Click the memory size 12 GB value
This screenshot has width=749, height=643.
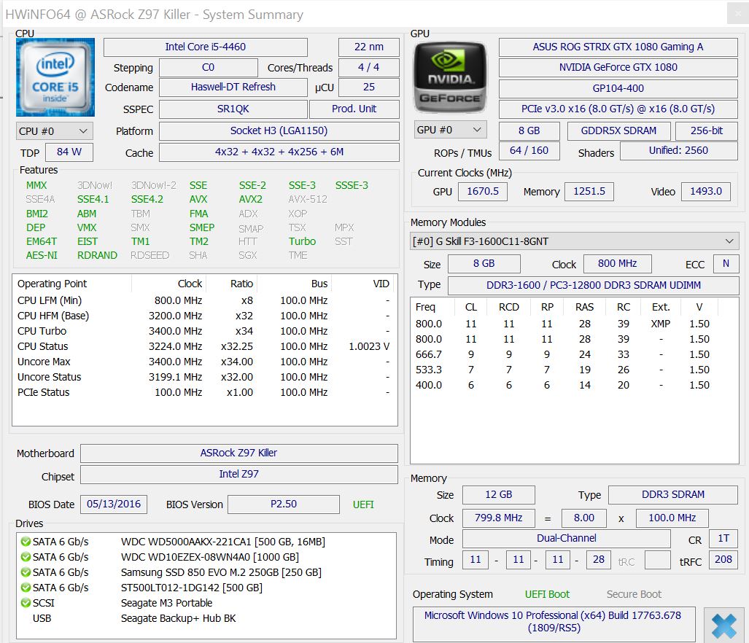499,494
